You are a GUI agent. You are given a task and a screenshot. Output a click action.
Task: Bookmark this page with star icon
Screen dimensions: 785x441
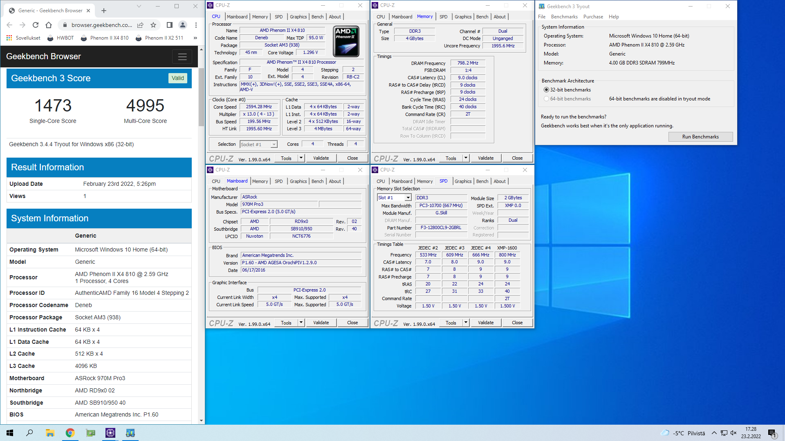[x=153, y=25]
